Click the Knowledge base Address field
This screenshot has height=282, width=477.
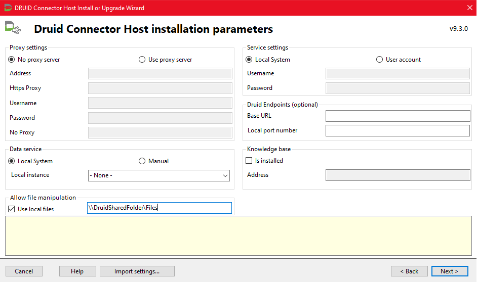point(397,175)
